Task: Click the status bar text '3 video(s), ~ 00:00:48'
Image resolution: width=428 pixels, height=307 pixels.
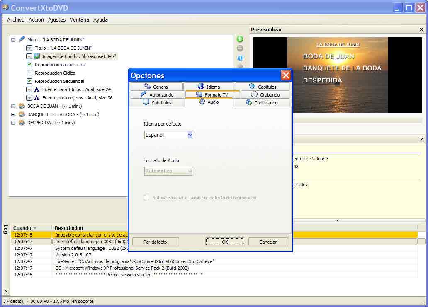Action: click(48, 301)
